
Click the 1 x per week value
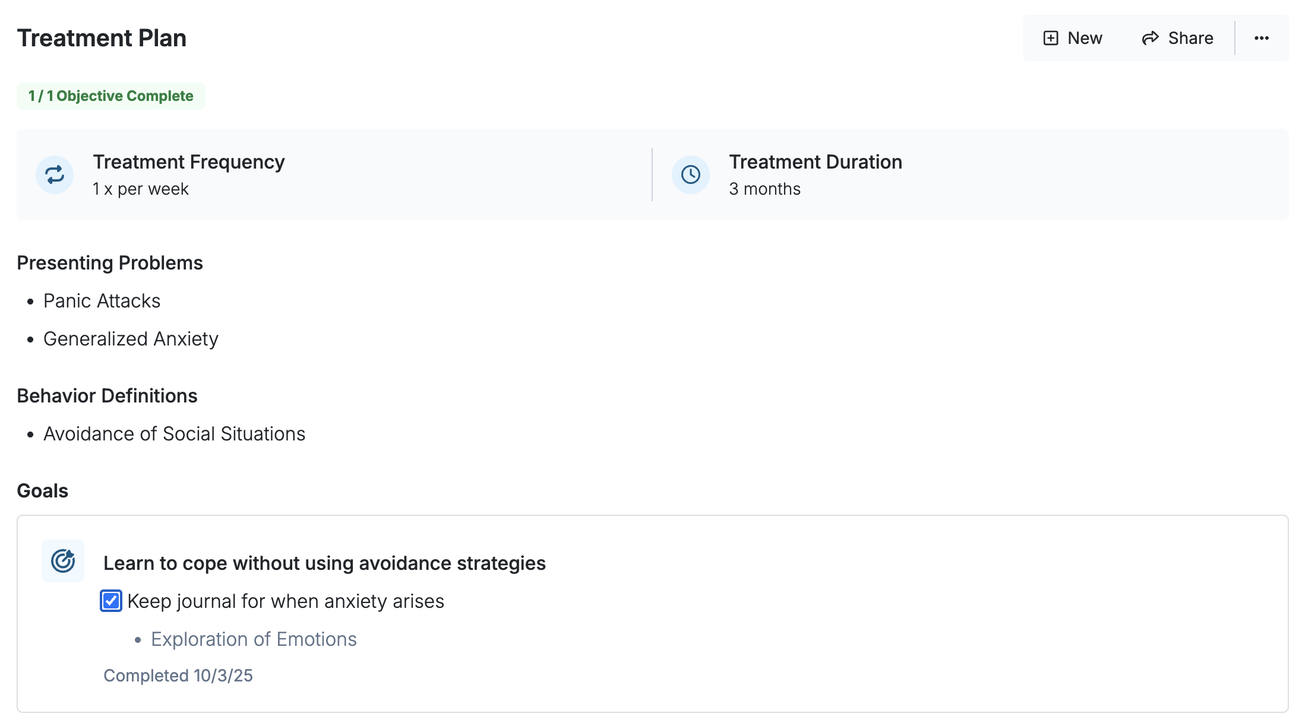[x=141, y=189]
